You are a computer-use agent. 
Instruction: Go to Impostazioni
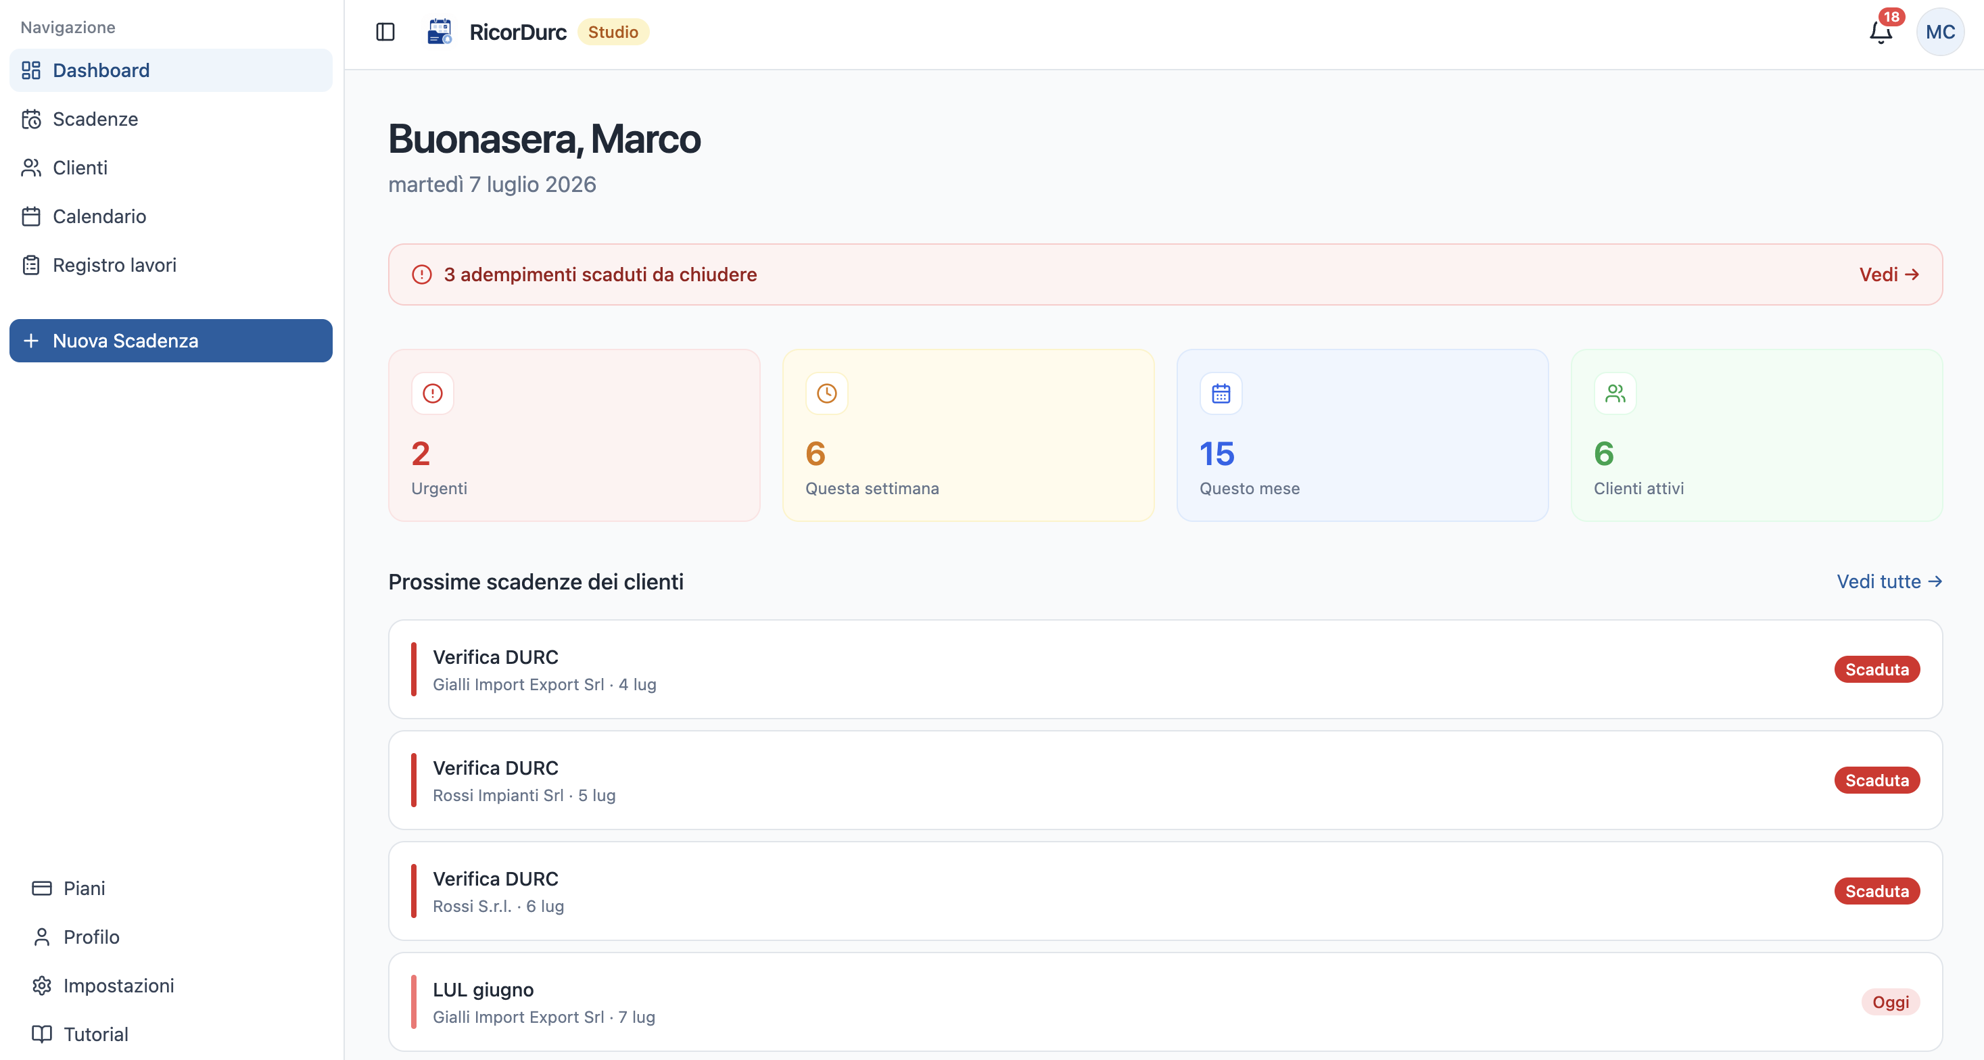tap(171, 986)
